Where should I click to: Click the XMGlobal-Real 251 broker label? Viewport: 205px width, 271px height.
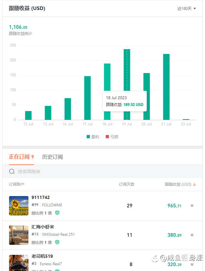(x=58, y=235)
